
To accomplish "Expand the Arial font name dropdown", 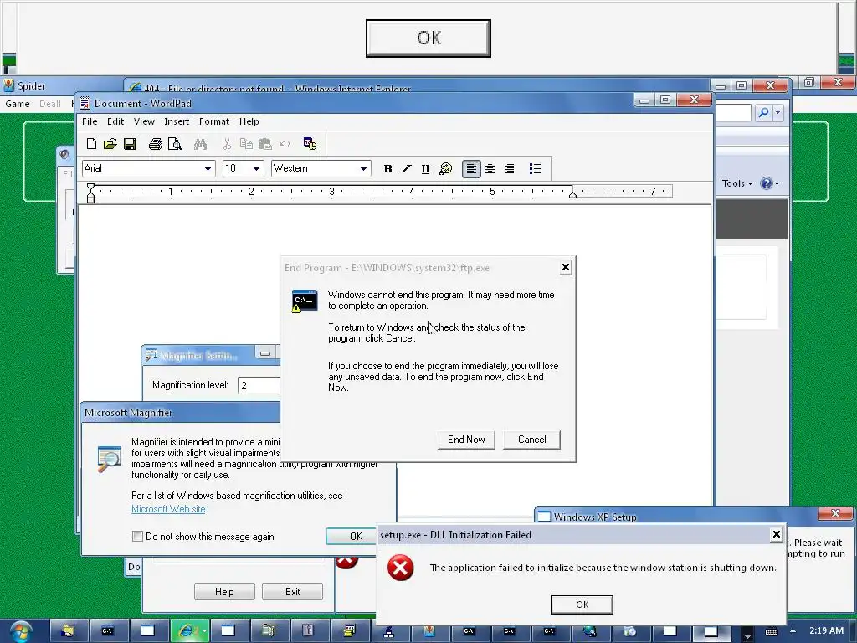I will coord(208,169).
